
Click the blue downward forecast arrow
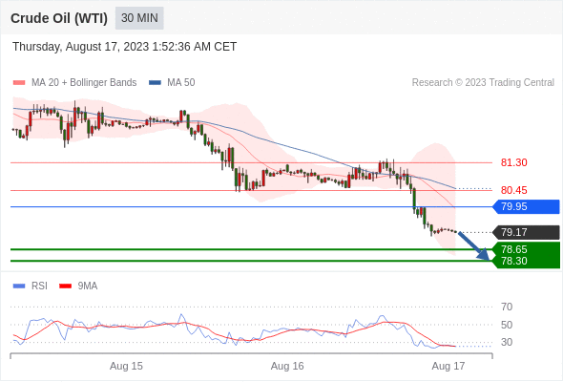click(x=474, y=246)
